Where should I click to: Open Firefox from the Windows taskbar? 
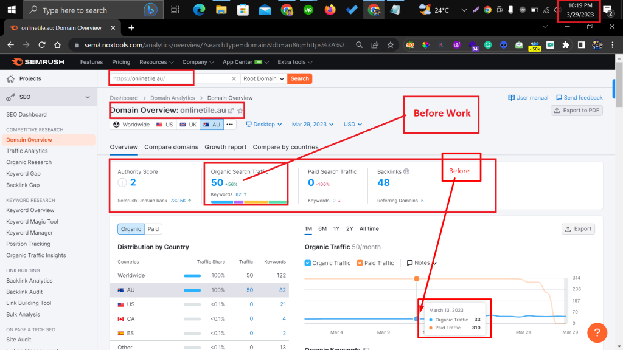click(330, 10)
